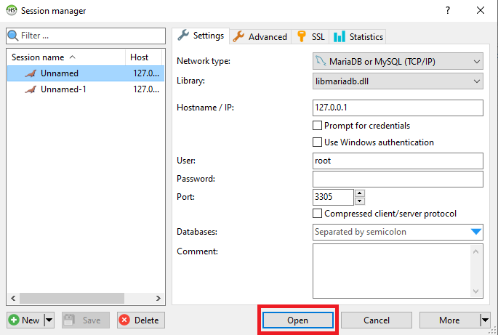498x335 pixels.
Task: Click the help question mark button
Action: coord(448,10)
